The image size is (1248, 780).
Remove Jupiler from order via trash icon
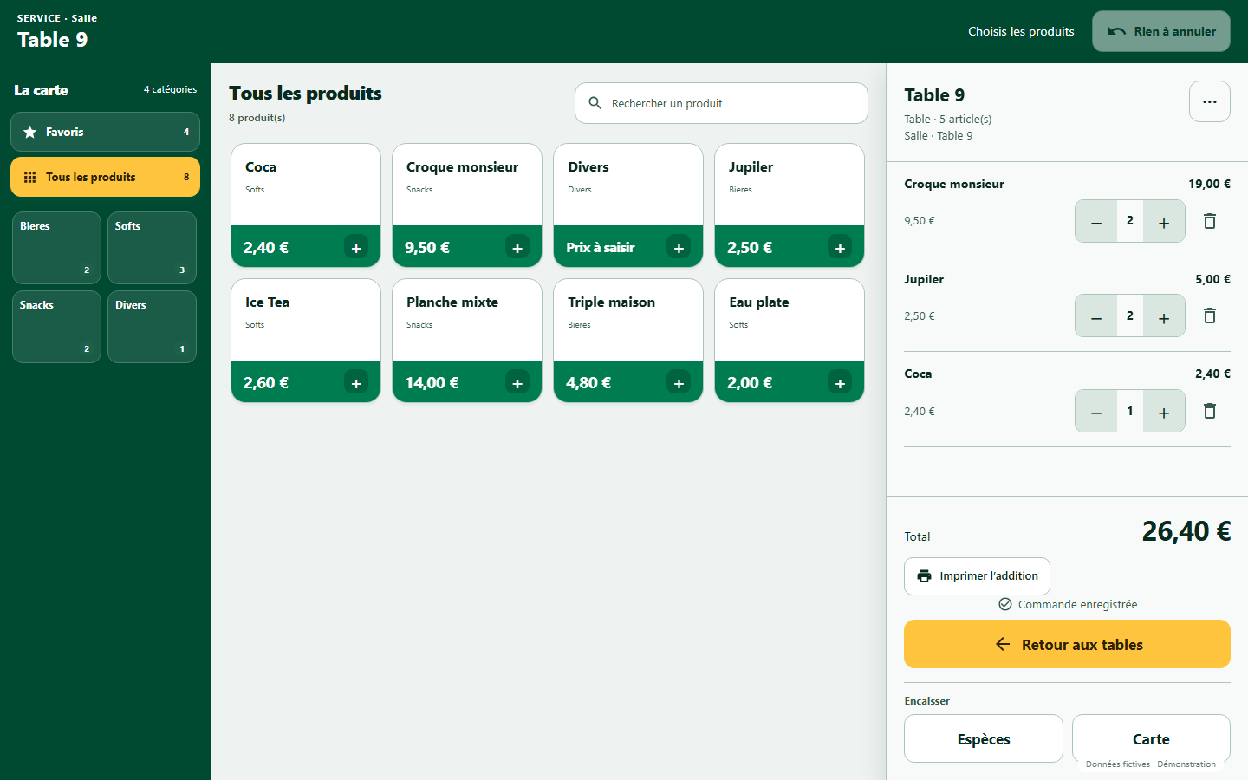click(x=1210, y=315)
